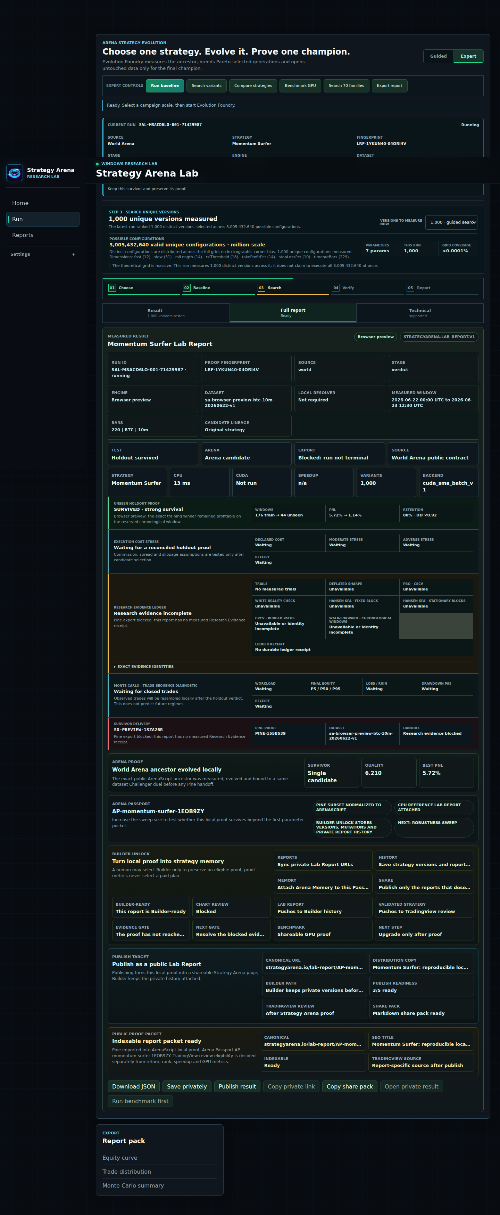Switch to Guided mode

point(438,56)
